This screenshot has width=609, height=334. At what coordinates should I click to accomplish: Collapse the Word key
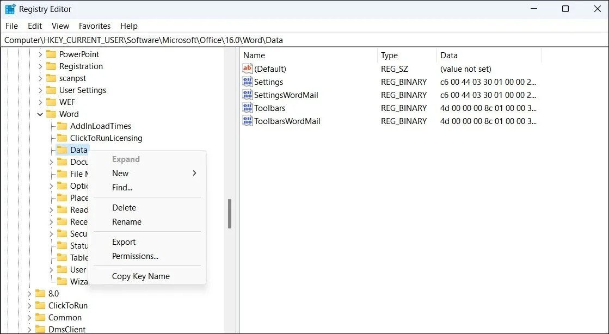click(40, 114)
